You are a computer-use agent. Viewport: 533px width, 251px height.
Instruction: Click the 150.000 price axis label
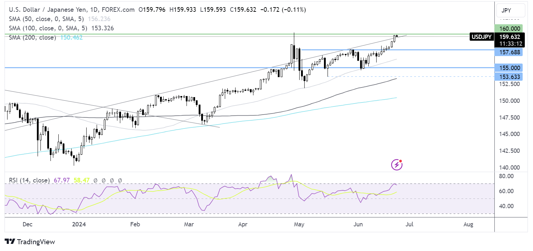(509, 101)
